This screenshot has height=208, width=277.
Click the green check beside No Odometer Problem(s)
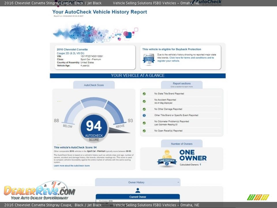tap(144, 123)
